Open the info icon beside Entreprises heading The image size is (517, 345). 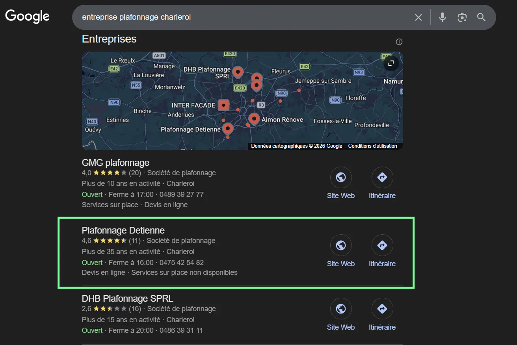pos(399,42)
